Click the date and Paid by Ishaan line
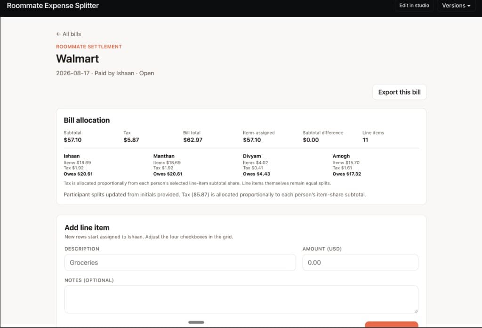 click(x=105, y=73)
